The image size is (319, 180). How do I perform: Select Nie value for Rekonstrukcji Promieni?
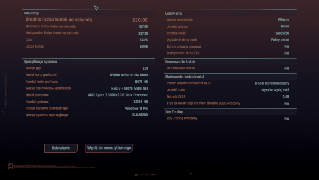[287, 104]
